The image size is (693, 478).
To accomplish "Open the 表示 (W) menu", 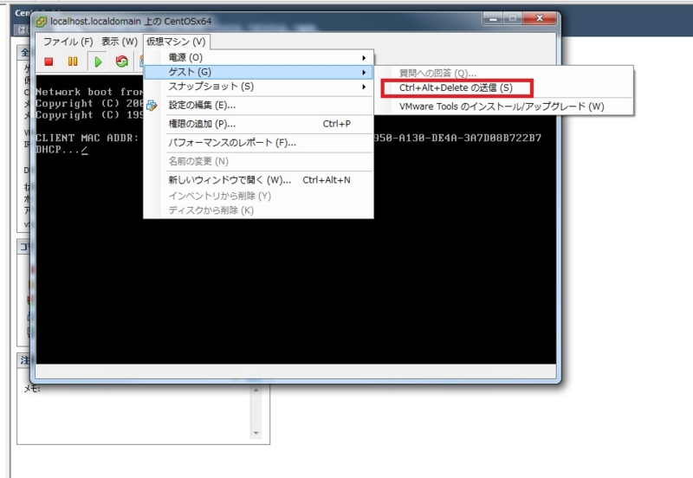I will coord(120,42).
